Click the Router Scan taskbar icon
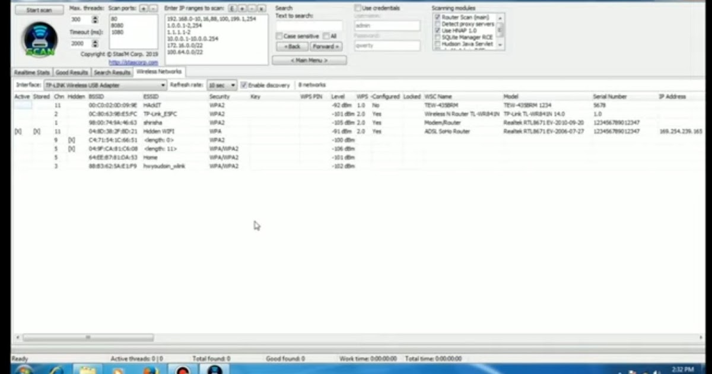 pos(215,369)
